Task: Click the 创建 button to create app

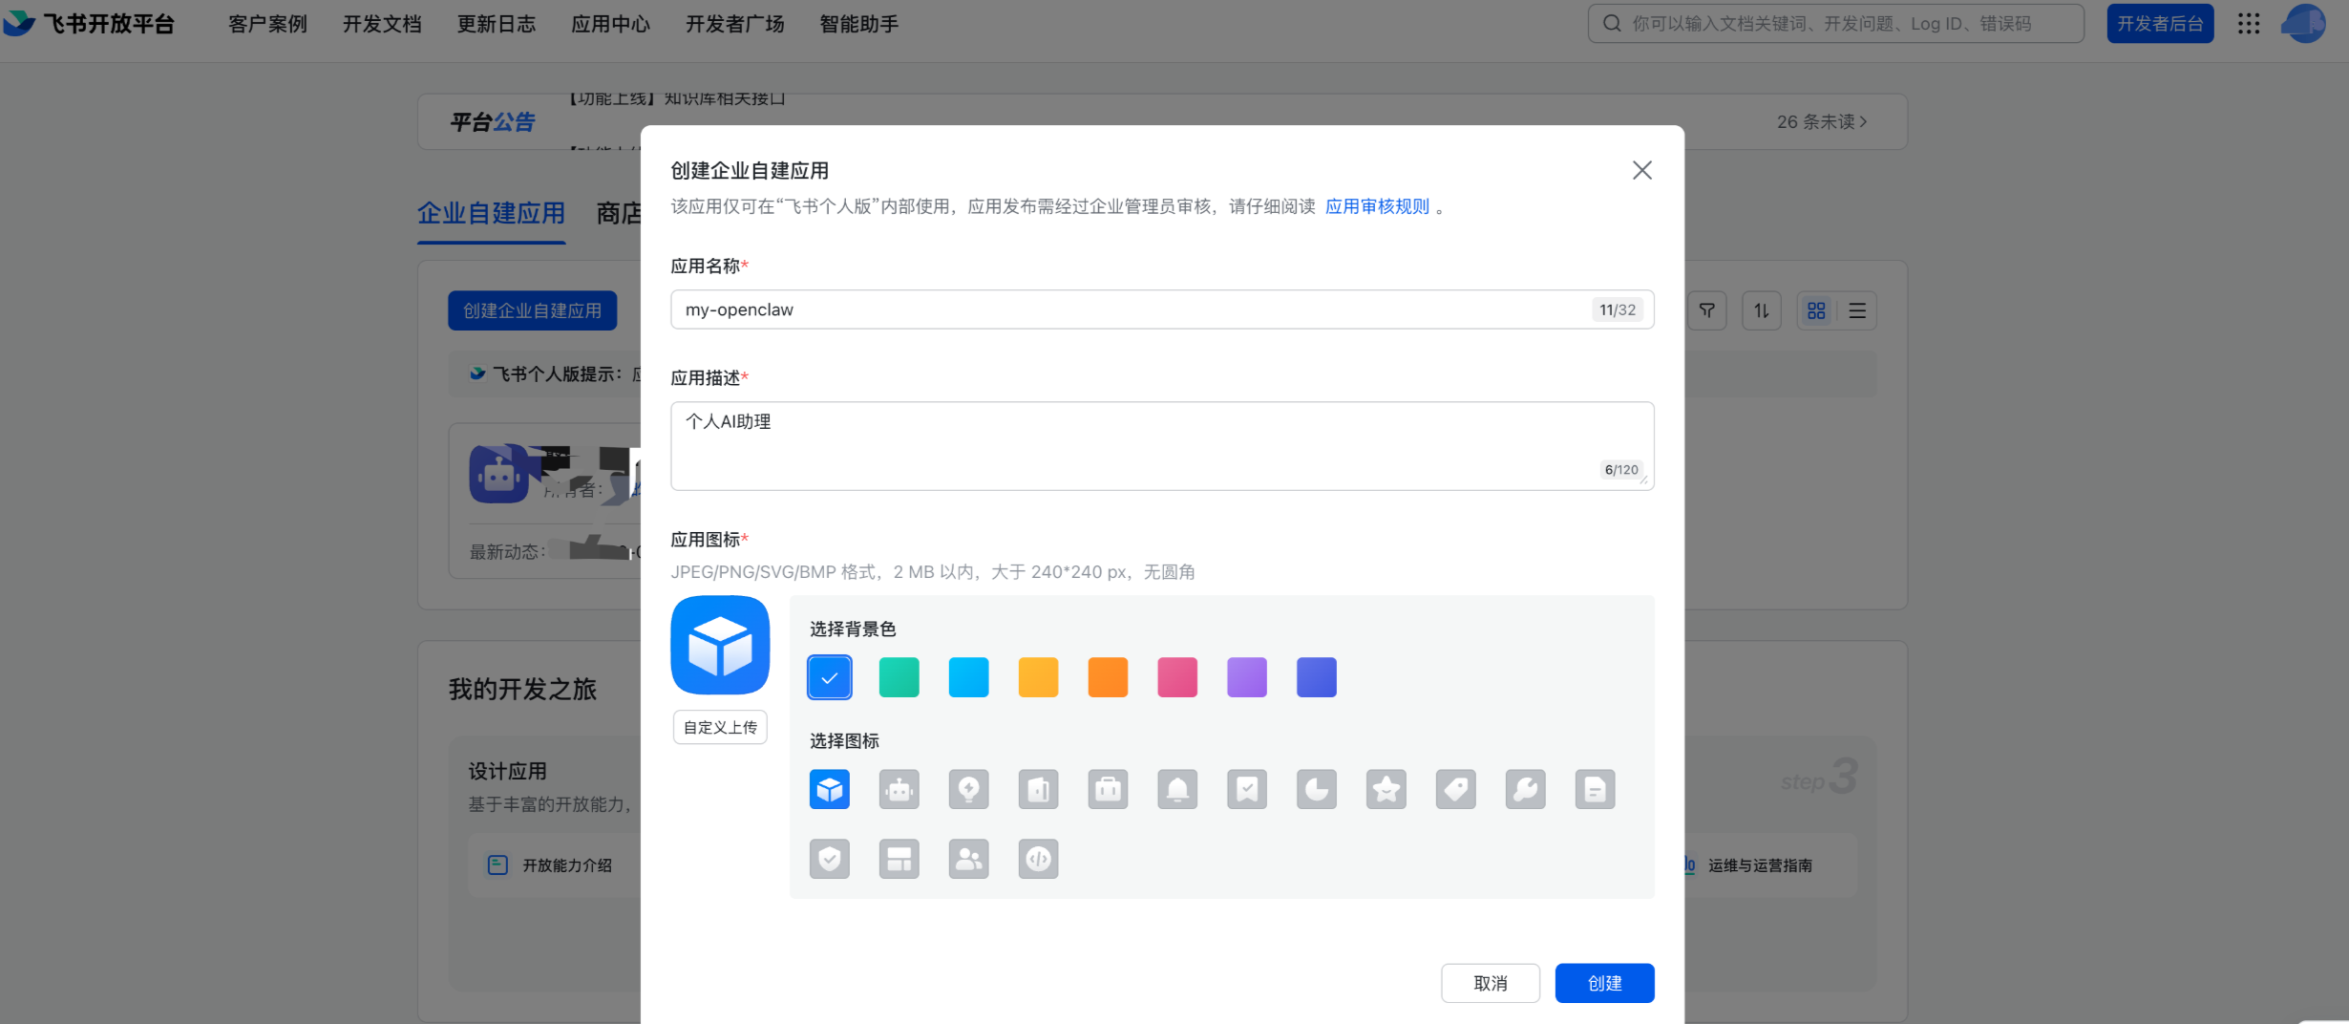Action: (x=1604, y=983)
